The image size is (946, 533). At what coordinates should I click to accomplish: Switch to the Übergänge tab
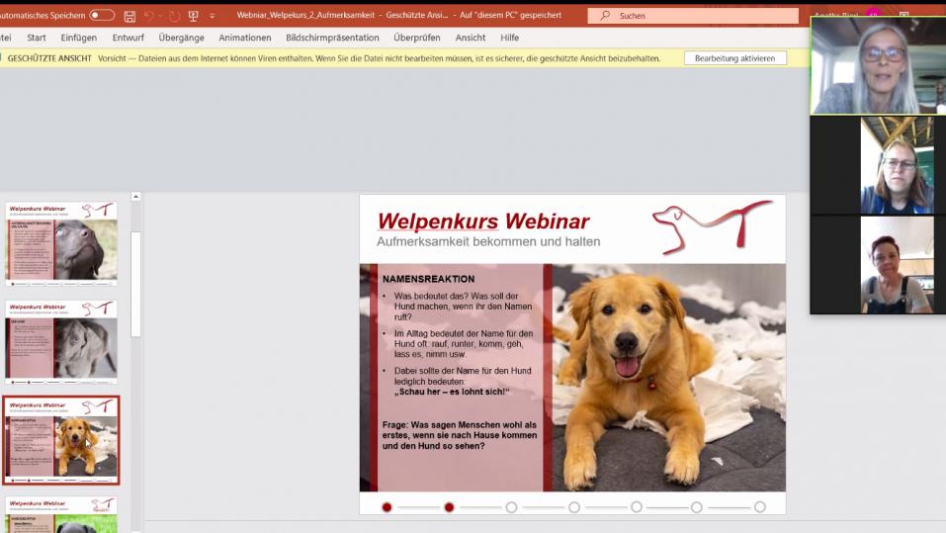tap(181, 38)
